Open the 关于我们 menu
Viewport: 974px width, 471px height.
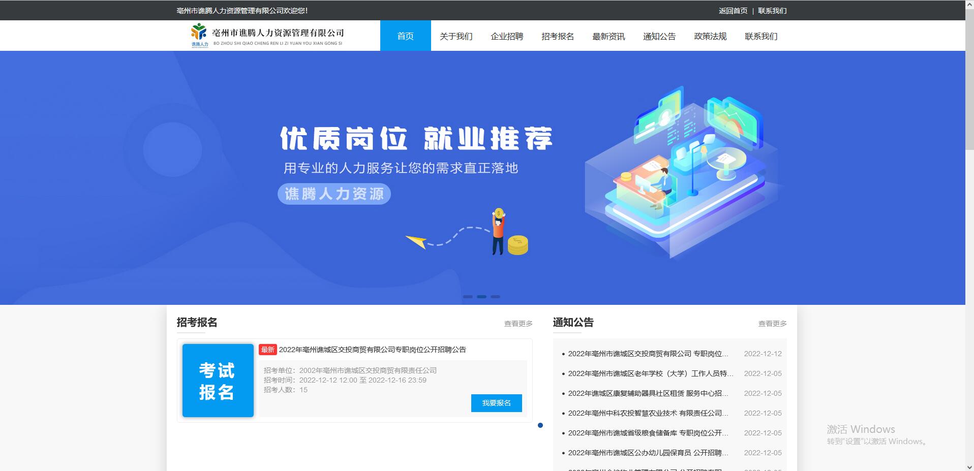coord(456,36)
